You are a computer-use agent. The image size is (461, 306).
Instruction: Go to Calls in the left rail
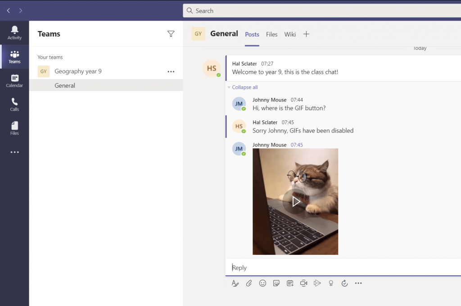point(14,104)
